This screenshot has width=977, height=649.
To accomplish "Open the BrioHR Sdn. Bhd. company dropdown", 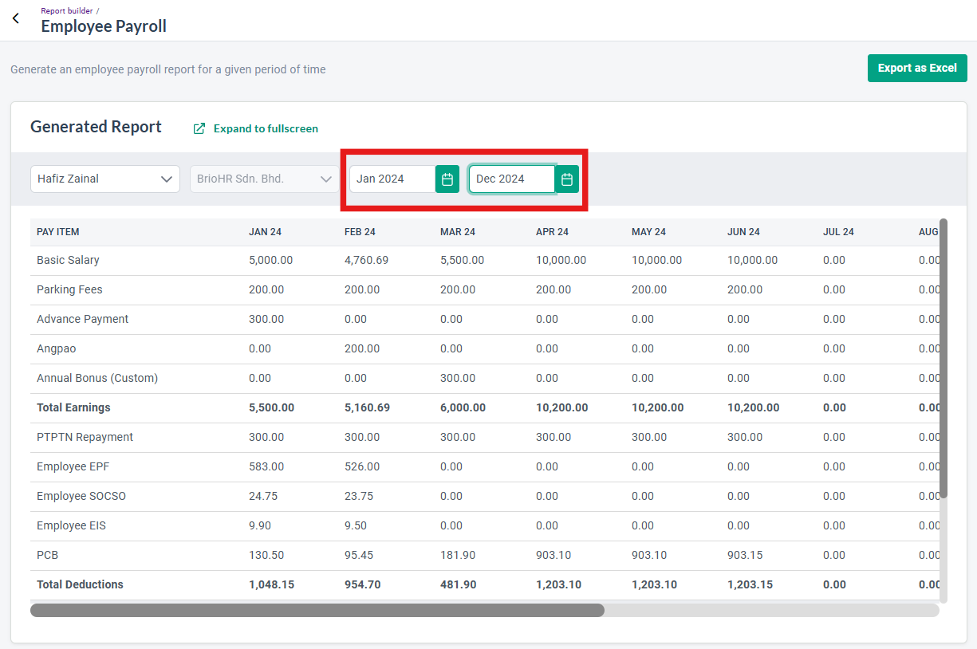I will pyautogui.click(x=263, y=179).
